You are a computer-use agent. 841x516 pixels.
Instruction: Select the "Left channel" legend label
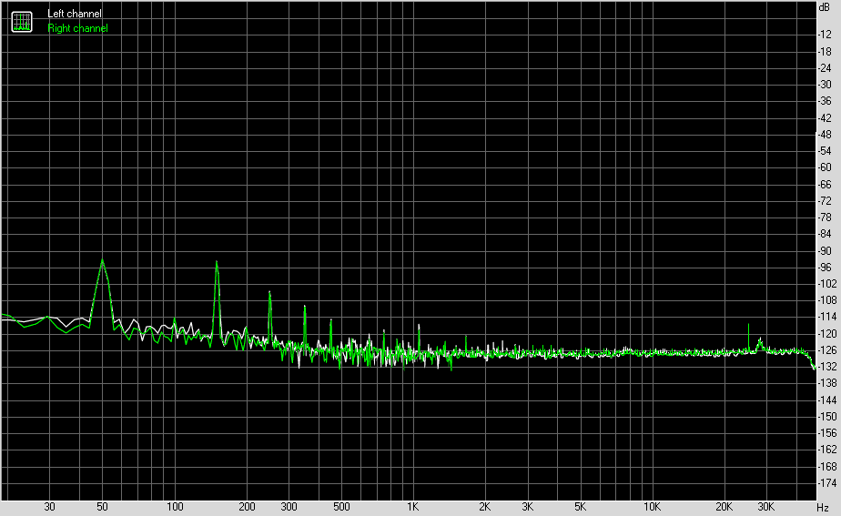coord(74,14)
